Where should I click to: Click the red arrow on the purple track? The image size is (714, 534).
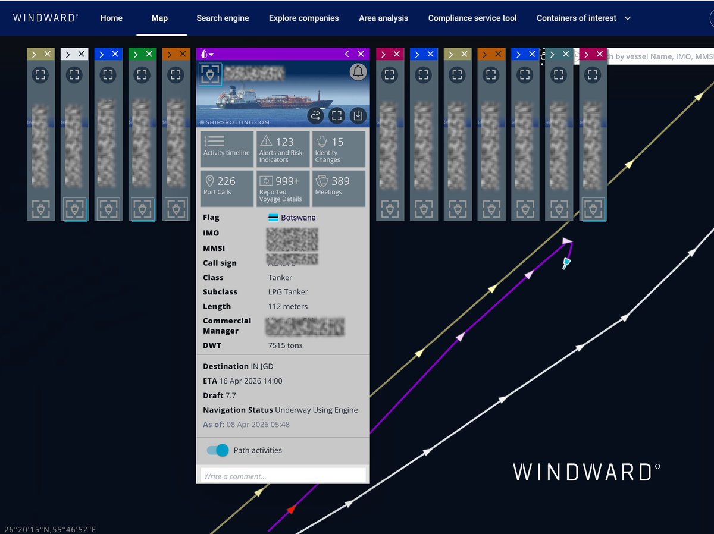(292, 509)
